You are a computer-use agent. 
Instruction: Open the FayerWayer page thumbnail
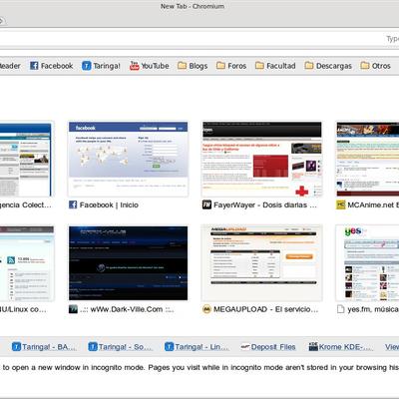click(262, 159)
